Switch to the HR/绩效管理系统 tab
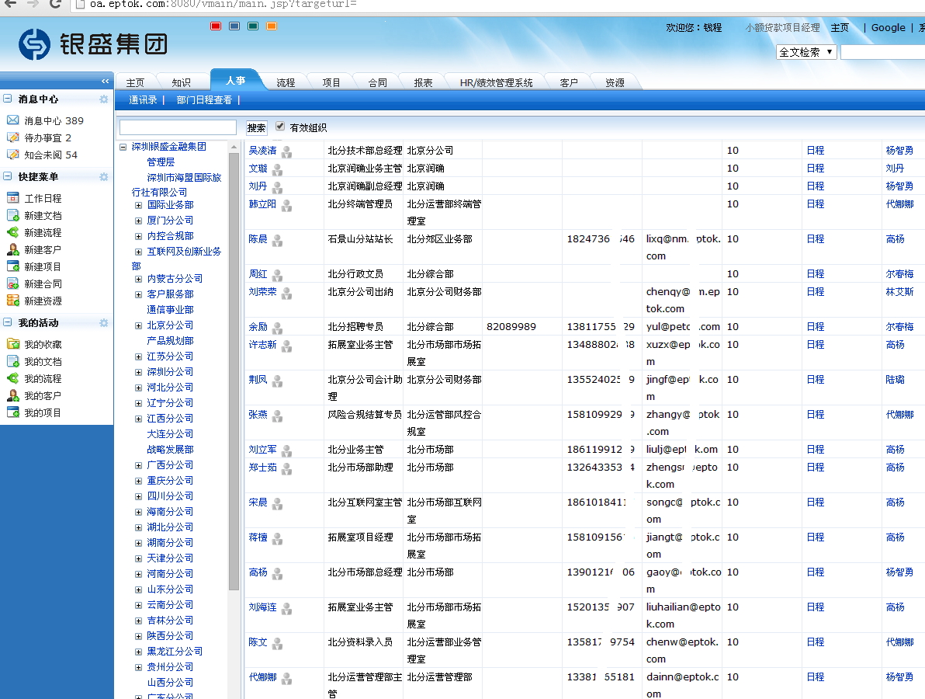 pyautogui.click(x=496, y=82)
